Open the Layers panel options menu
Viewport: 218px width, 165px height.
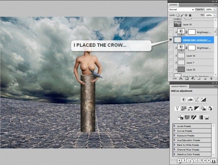tap(215, 5)
